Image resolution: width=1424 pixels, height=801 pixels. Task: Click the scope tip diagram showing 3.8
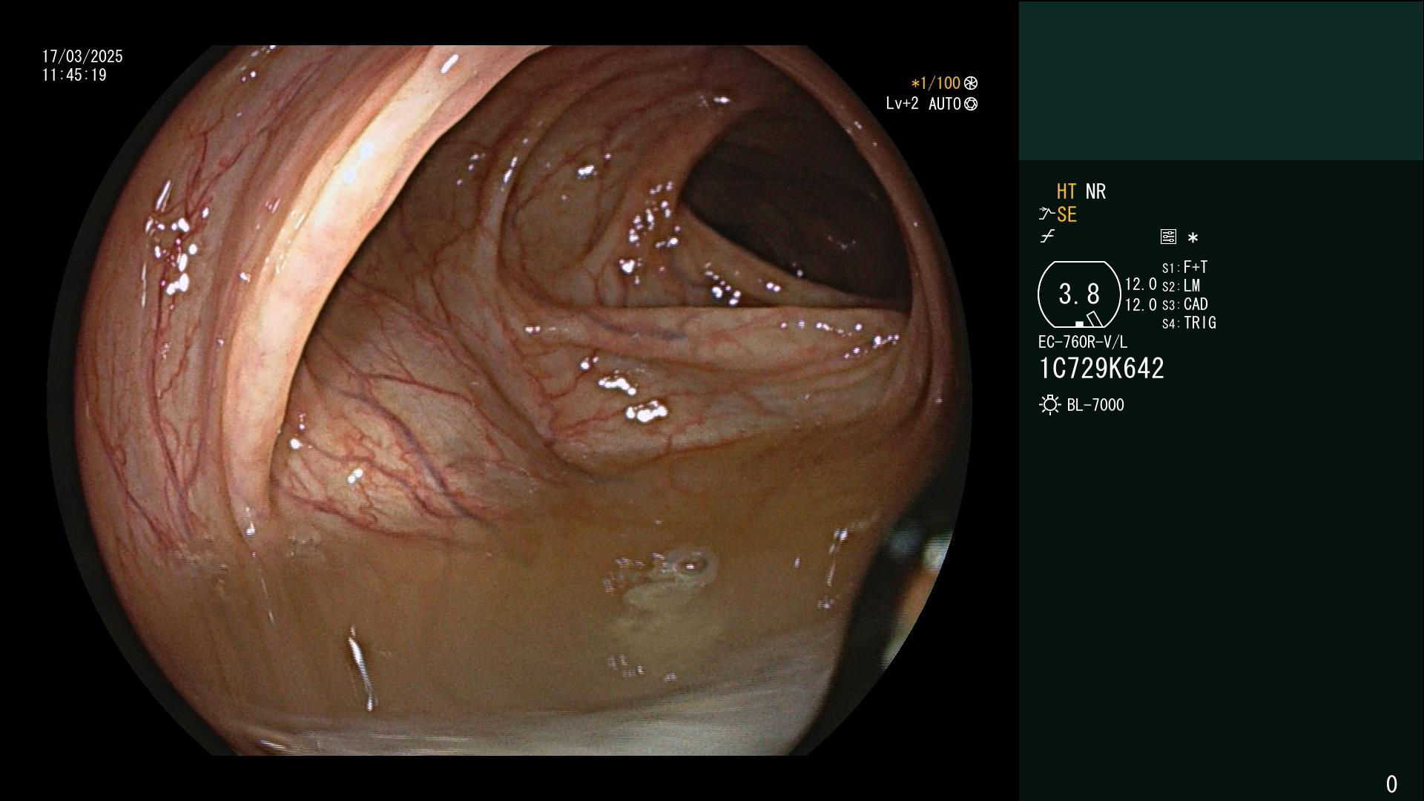click(x=1079, y=294)
